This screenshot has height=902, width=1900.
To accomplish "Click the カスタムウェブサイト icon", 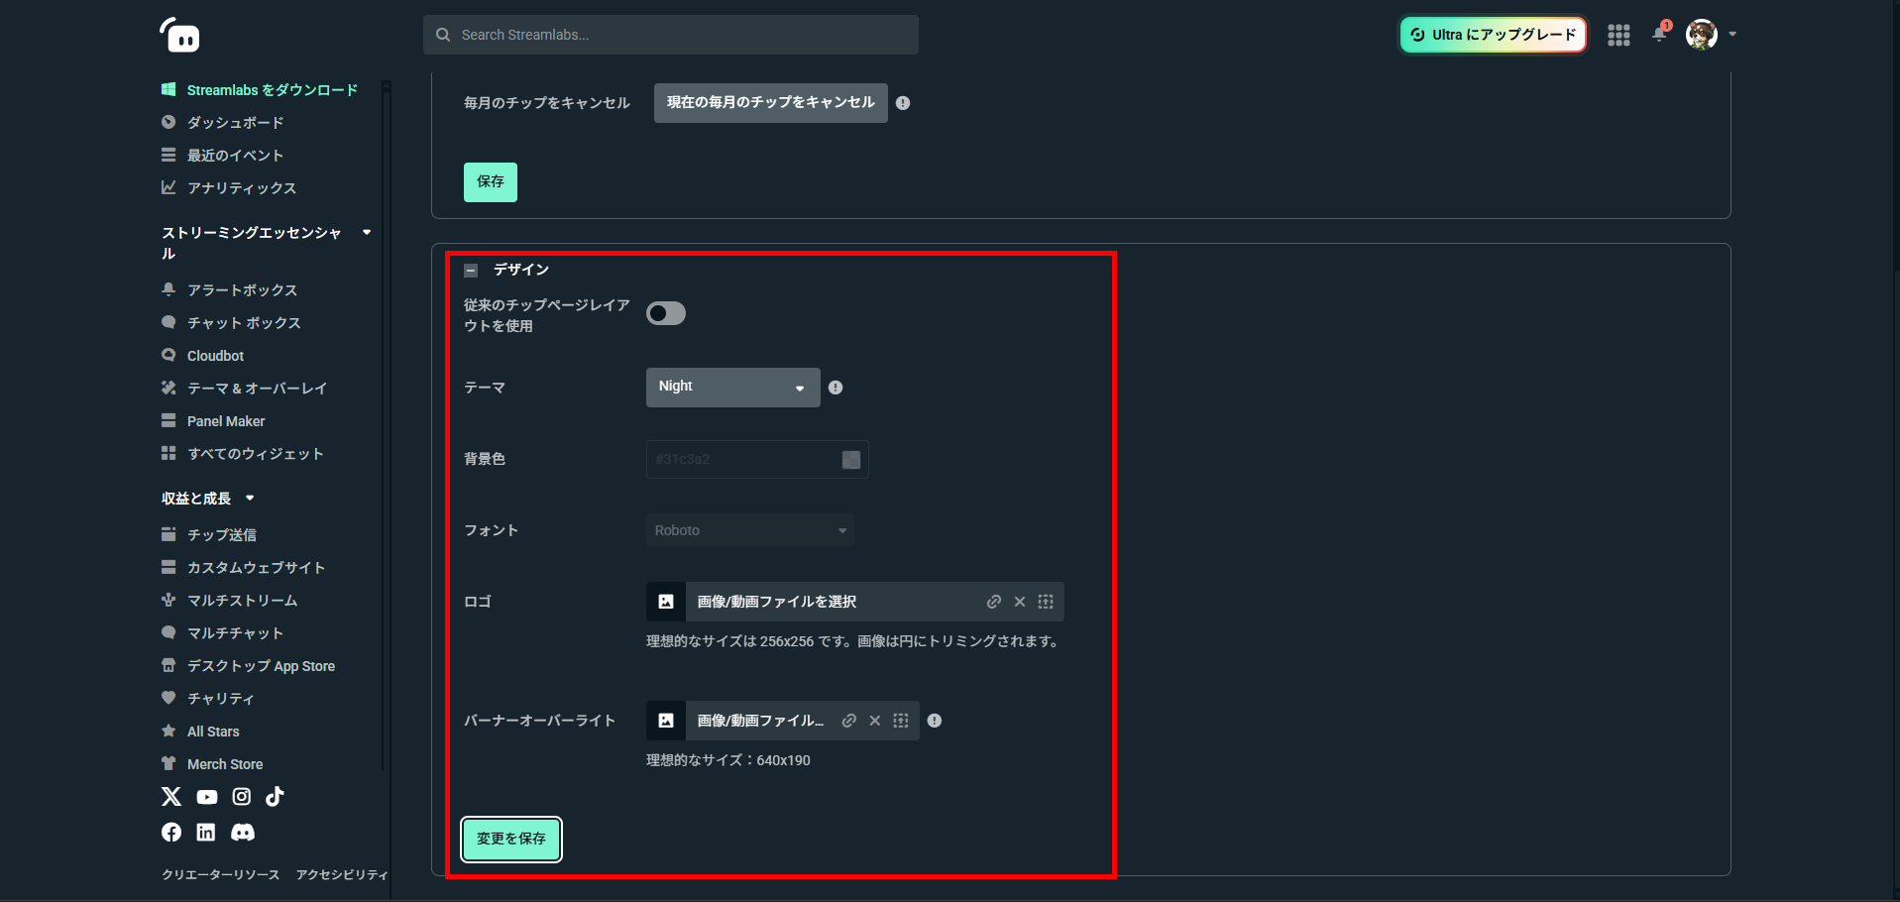I will 168,568.
